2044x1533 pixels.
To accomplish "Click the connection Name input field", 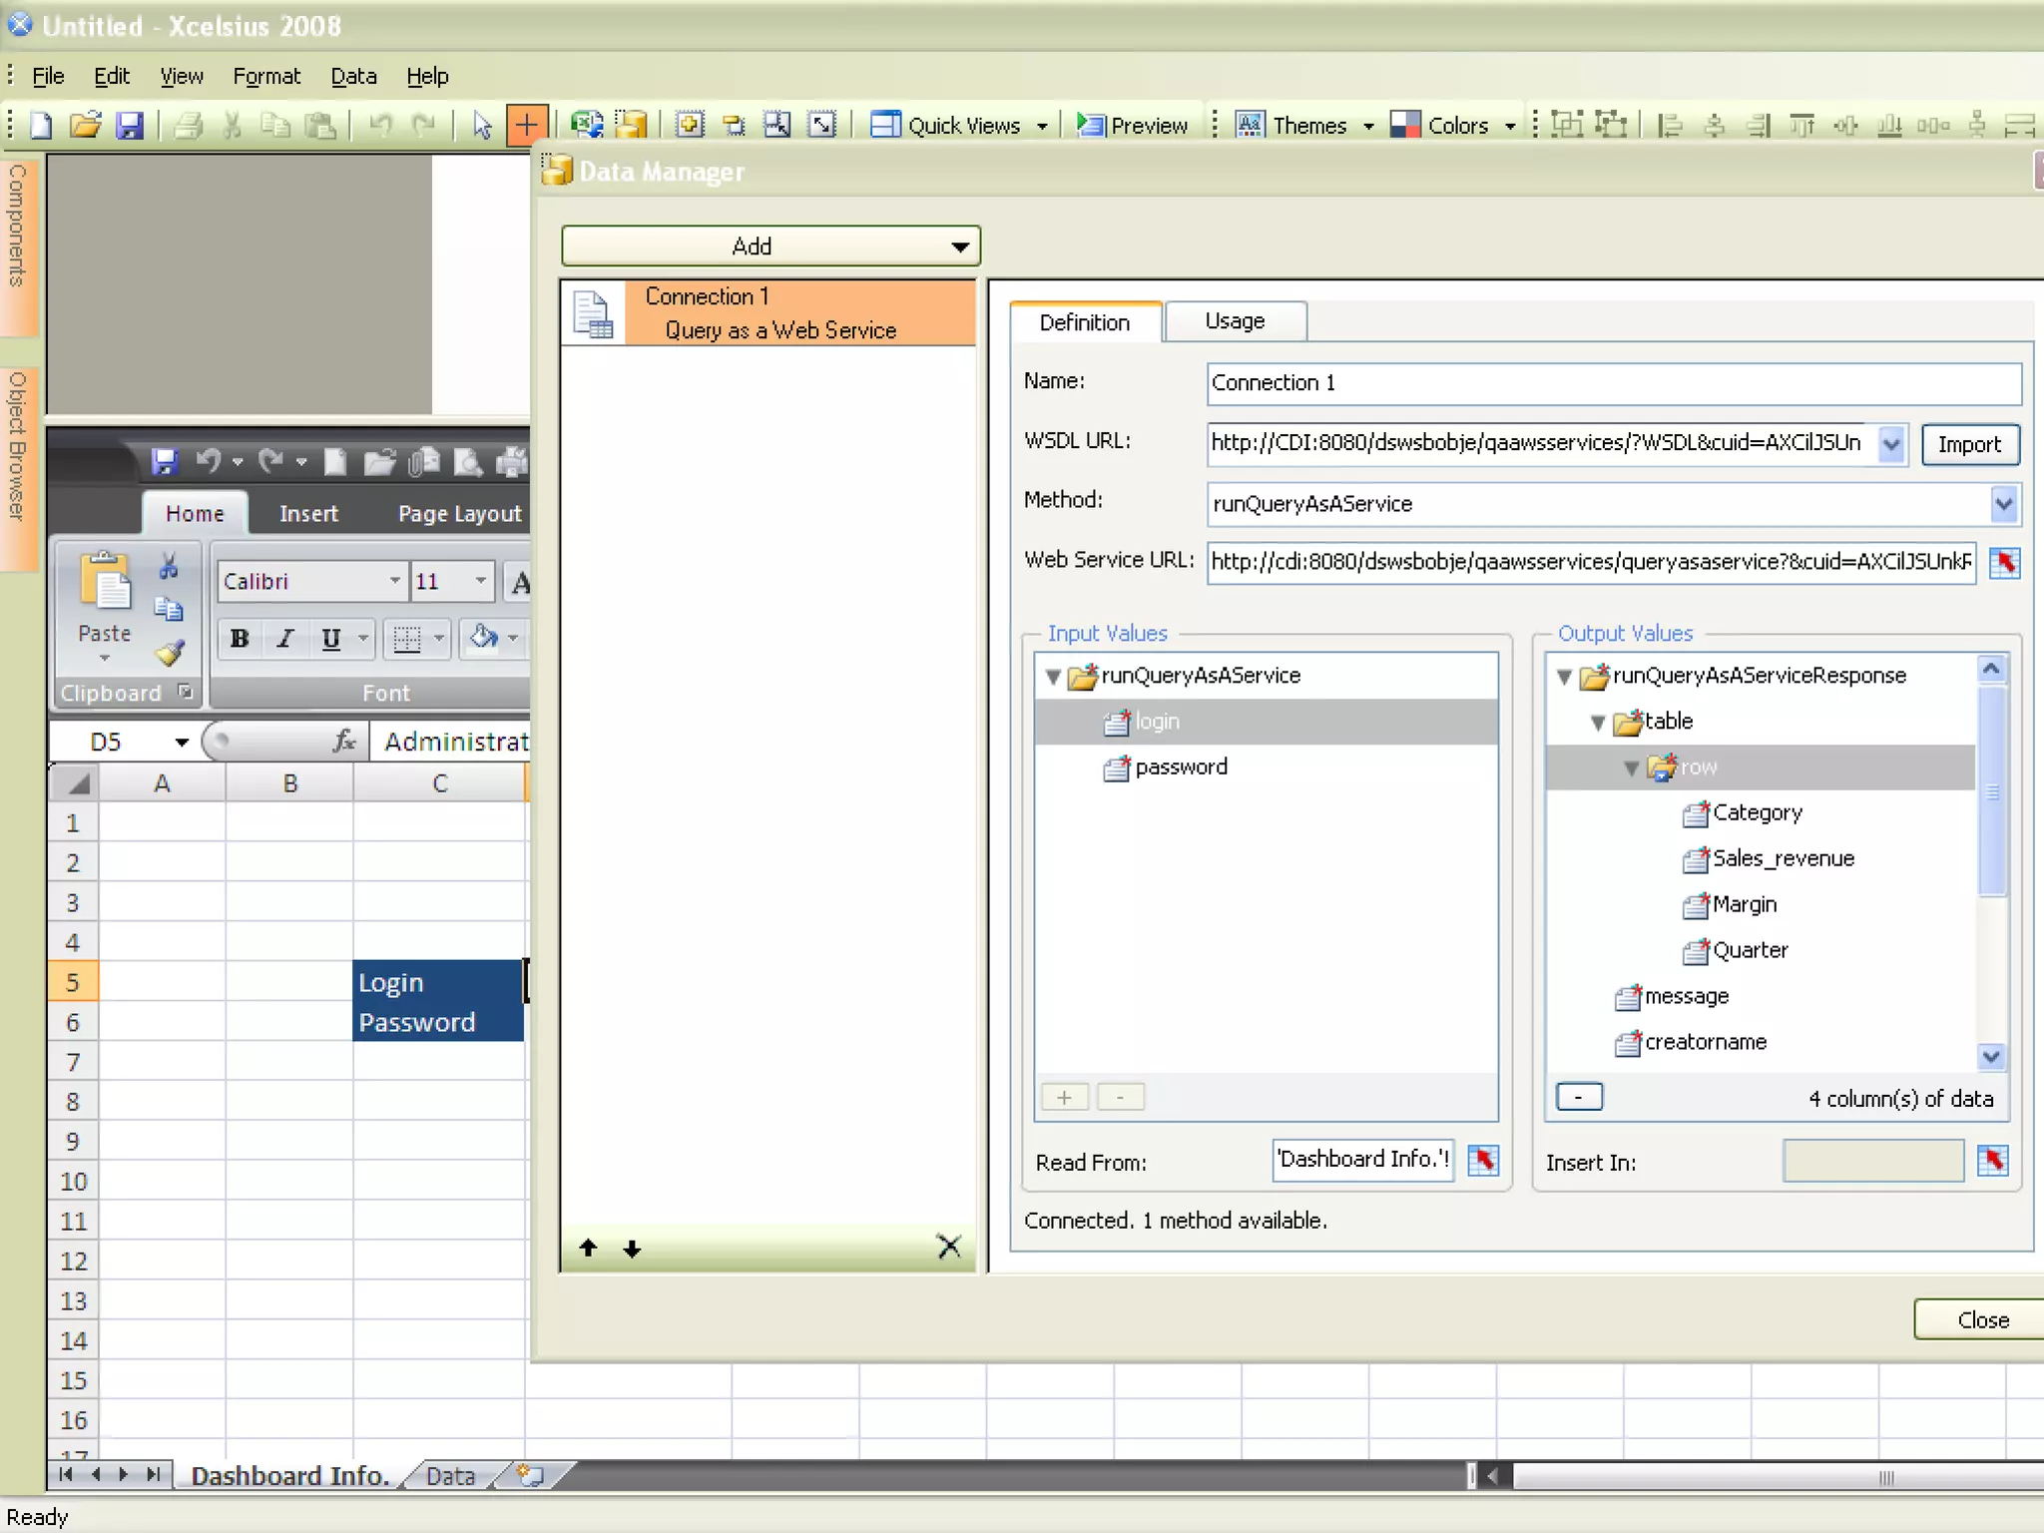I will coord(1613,383).
